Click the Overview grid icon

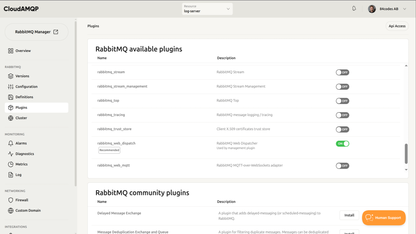pos(11,51)
